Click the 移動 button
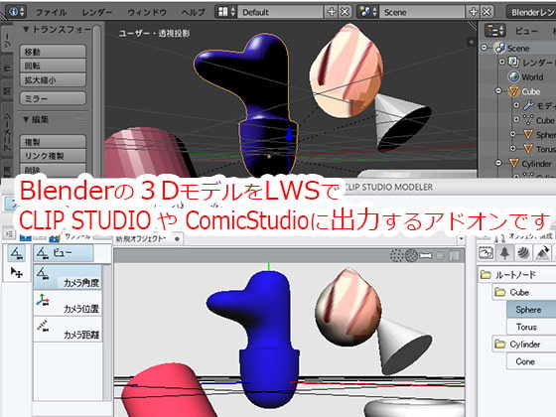 point(53,52)
